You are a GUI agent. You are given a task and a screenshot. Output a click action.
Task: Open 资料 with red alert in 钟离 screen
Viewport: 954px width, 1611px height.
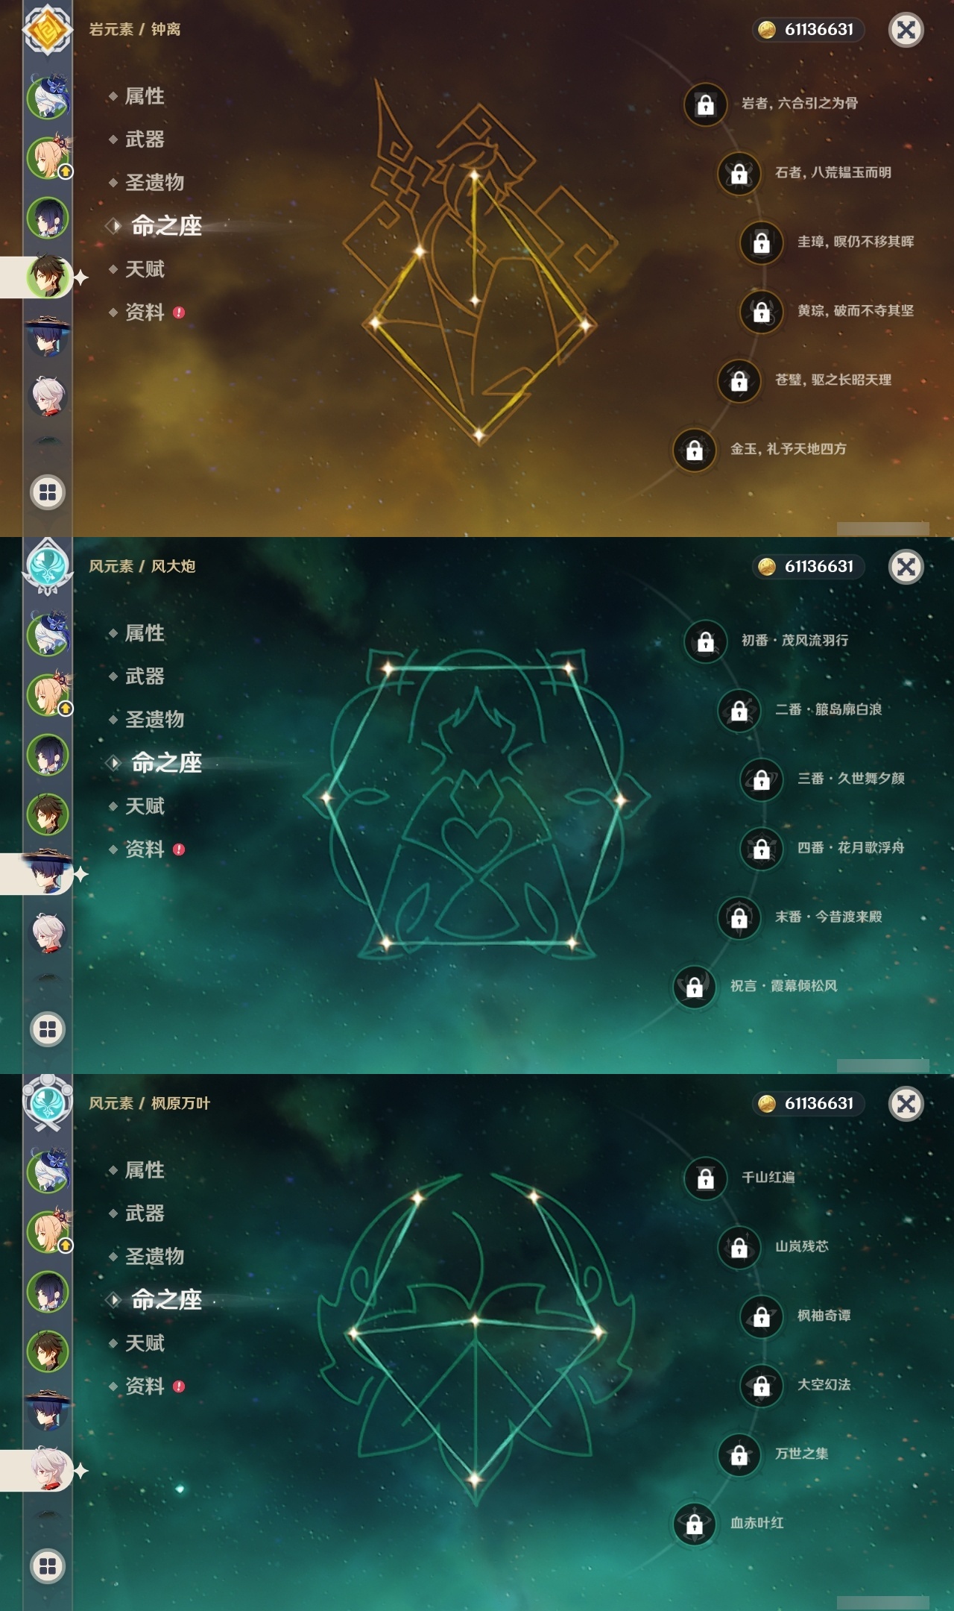point(146,313)
